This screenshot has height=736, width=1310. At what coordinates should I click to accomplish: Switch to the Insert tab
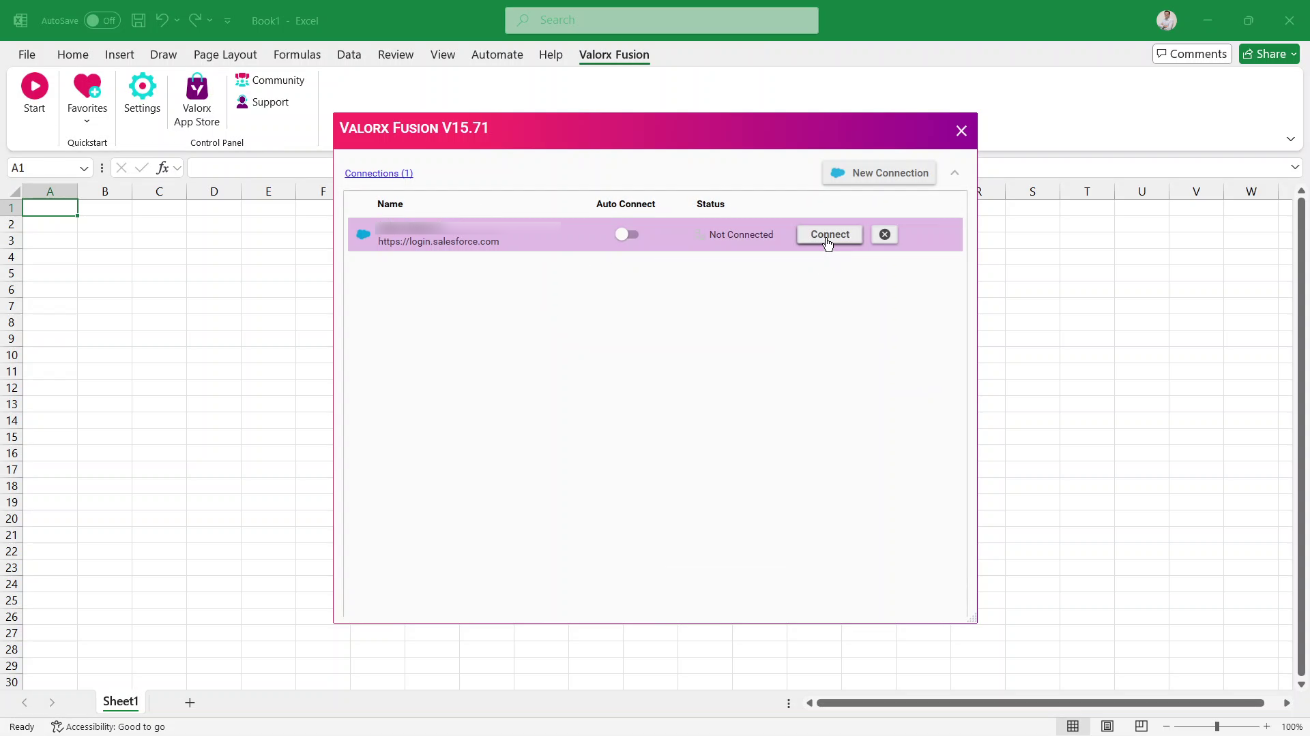tap(119, 55)
